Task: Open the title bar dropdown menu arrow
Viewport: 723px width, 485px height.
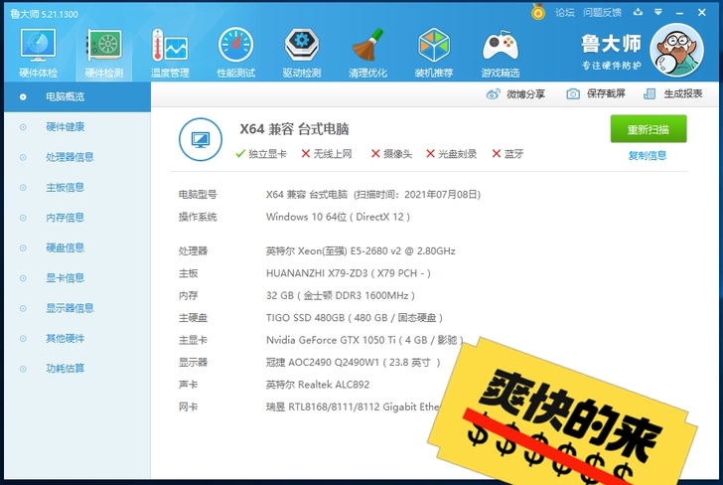Action: [x=658, y=12]
